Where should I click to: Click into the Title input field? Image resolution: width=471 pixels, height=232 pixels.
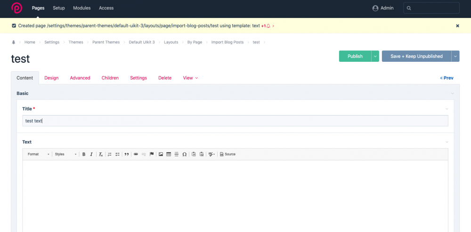[235, 121]
